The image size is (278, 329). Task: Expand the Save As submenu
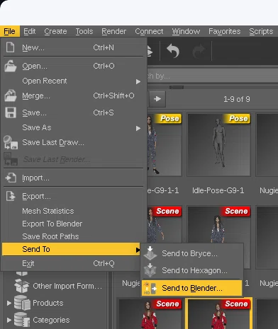click(x=73, y=127)
